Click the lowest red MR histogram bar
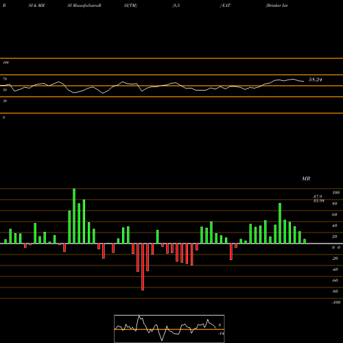343x343 pixels. [143, 267]
